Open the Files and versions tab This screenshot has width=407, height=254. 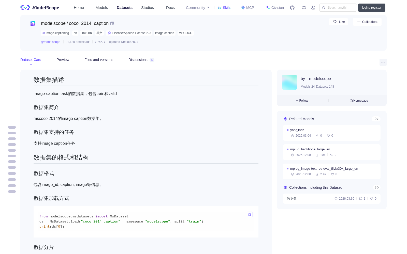click(x=99, y=60)
